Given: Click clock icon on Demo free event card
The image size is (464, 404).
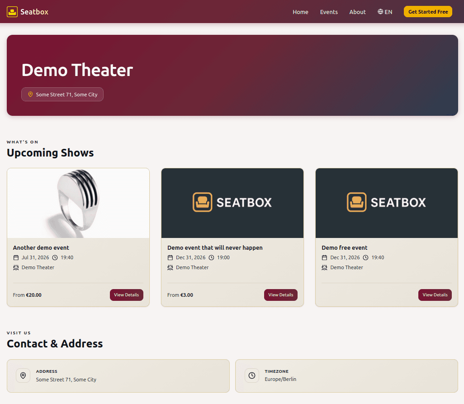Looking at the screenshot, I should click(365, 257).
